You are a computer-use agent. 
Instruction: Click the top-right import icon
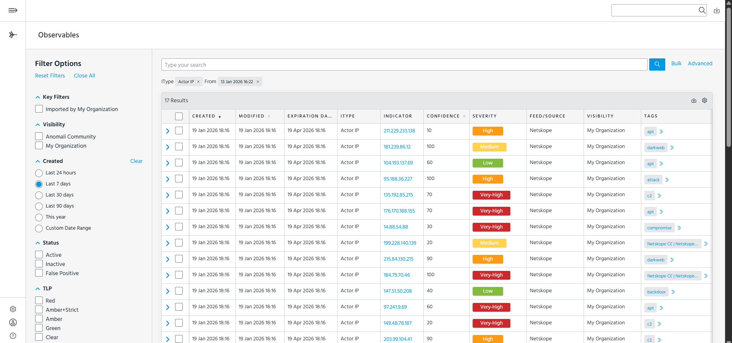pos(717,11)
